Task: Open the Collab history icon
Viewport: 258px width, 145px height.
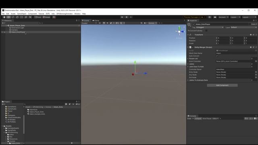Action: click(x=210, y=17)
